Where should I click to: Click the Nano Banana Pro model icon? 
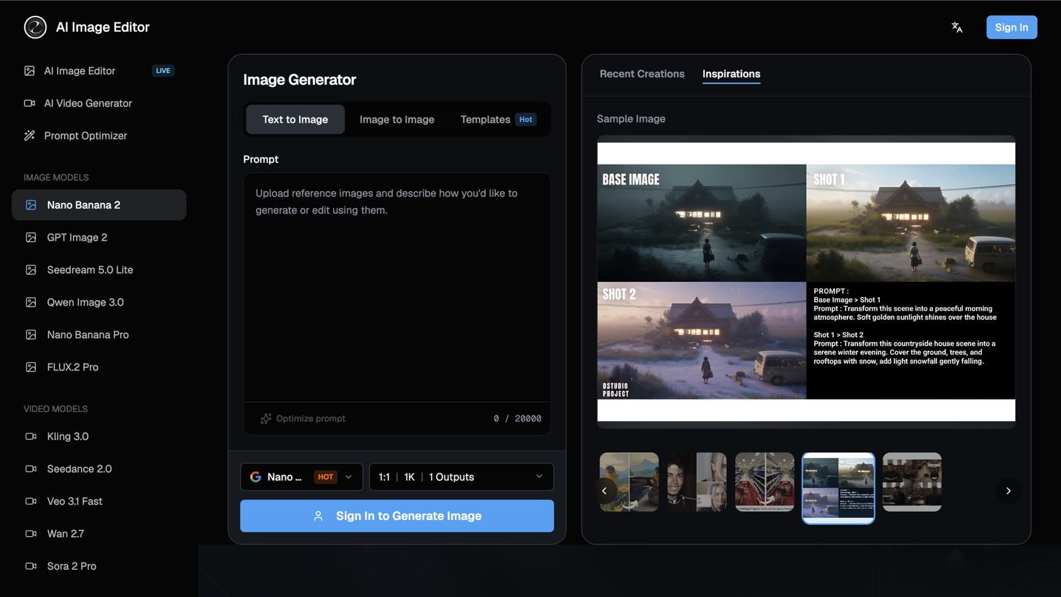tap(31, 335)
